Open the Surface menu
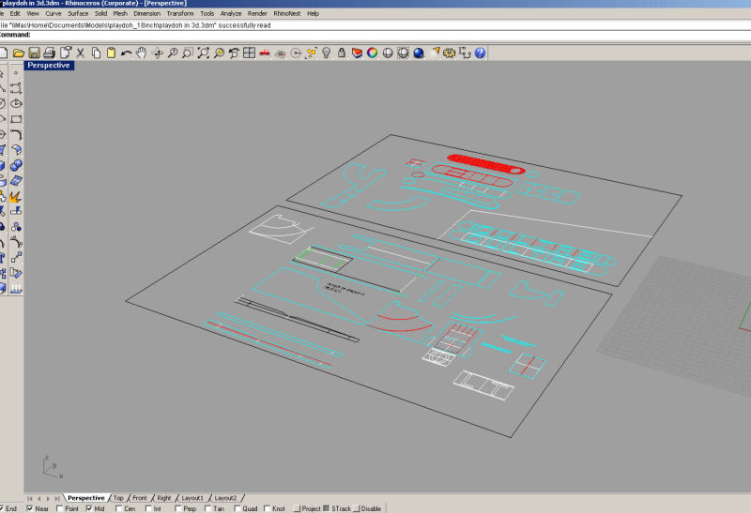The height and width of the screenshot is (513, 751). 78,14
